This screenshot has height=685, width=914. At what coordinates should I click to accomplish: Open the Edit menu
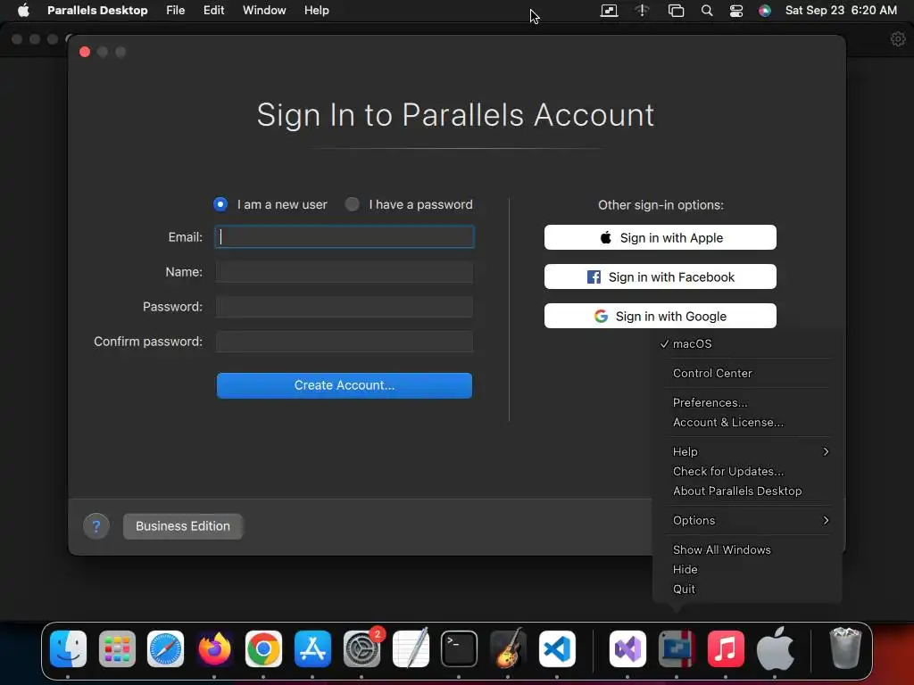tap(214, 11)
